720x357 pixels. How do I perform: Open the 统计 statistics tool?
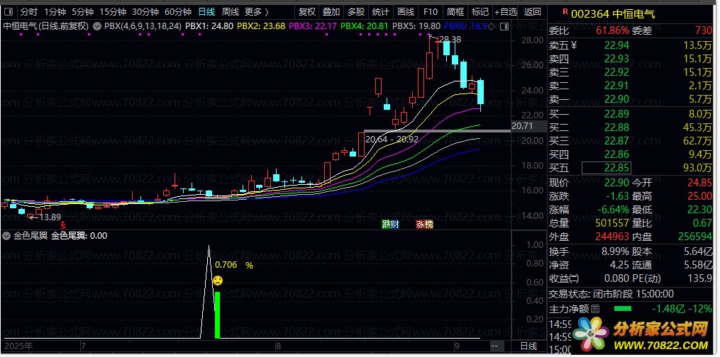(381, 11)
